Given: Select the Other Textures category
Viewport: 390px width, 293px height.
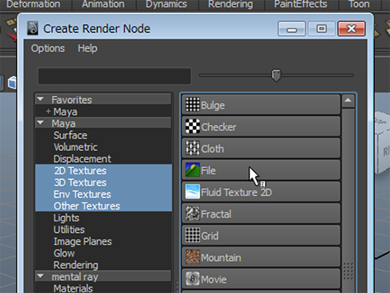Looking at the screenshot, I should click(87, 206).
